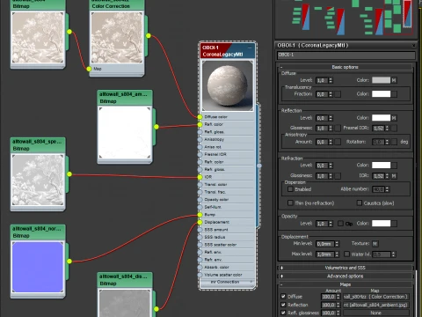Click the Refl. gloss input socket

point(200,132)
